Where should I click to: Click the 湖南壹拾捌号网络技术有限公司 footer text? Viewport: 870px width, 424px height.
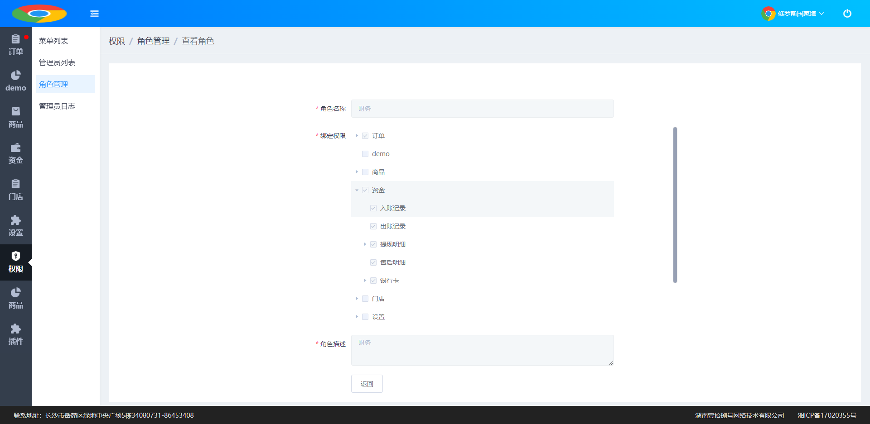click(x=739, y=415)
